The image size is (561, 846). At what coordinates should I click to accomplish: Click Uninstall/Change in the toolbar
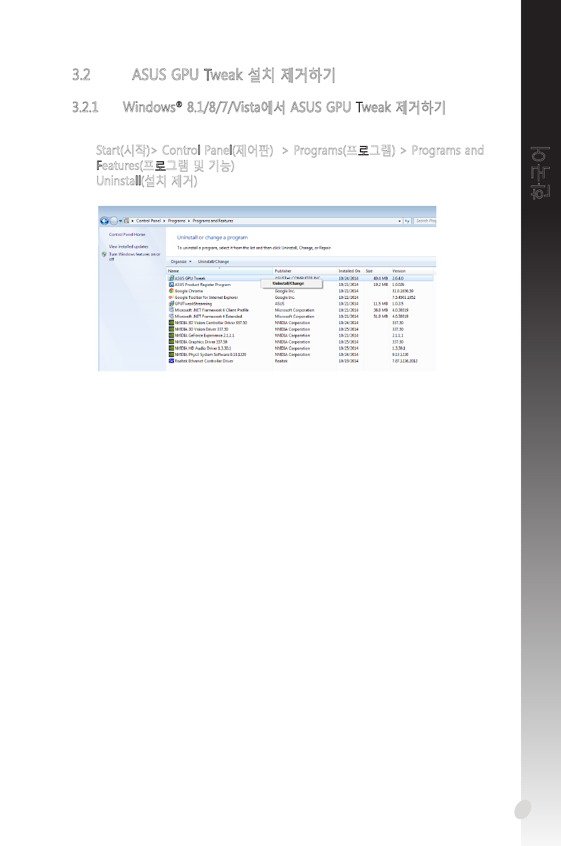coord(213,262)
